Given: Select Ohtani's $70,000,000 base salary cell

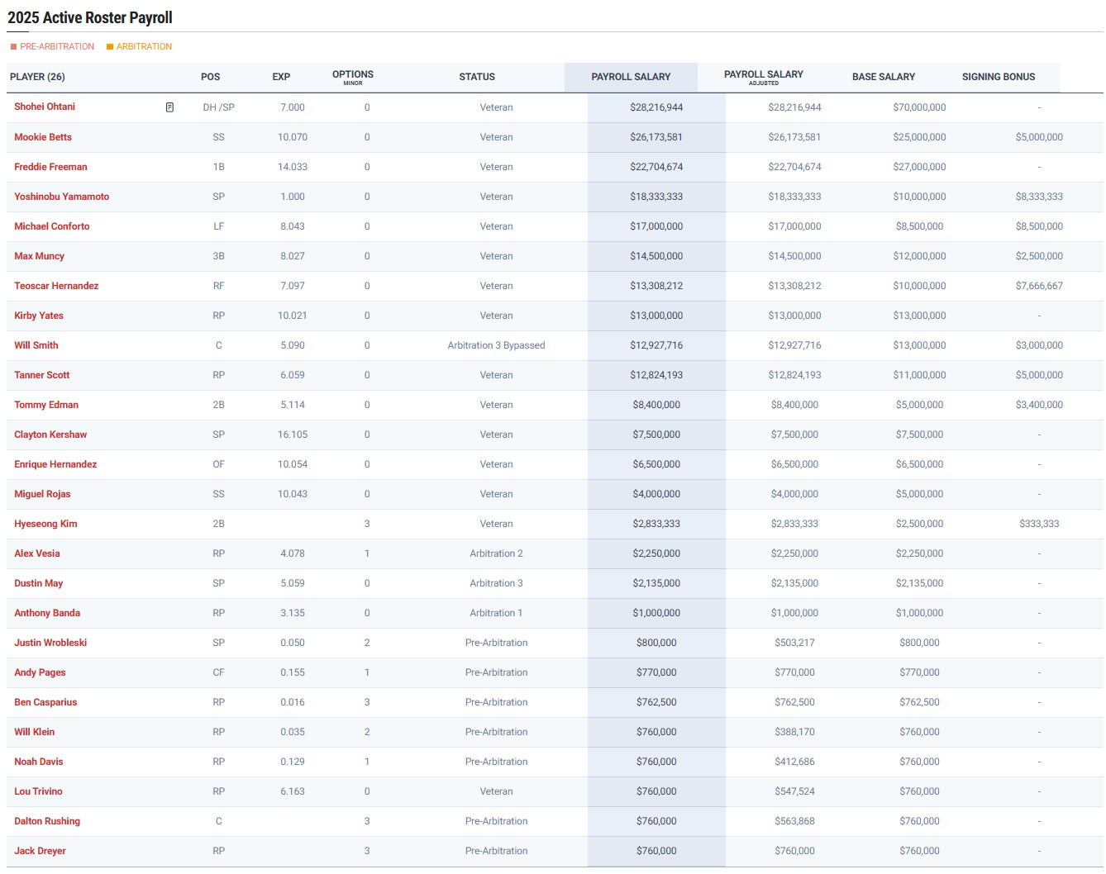Looking at the screenshot, I should coord(919,107).
